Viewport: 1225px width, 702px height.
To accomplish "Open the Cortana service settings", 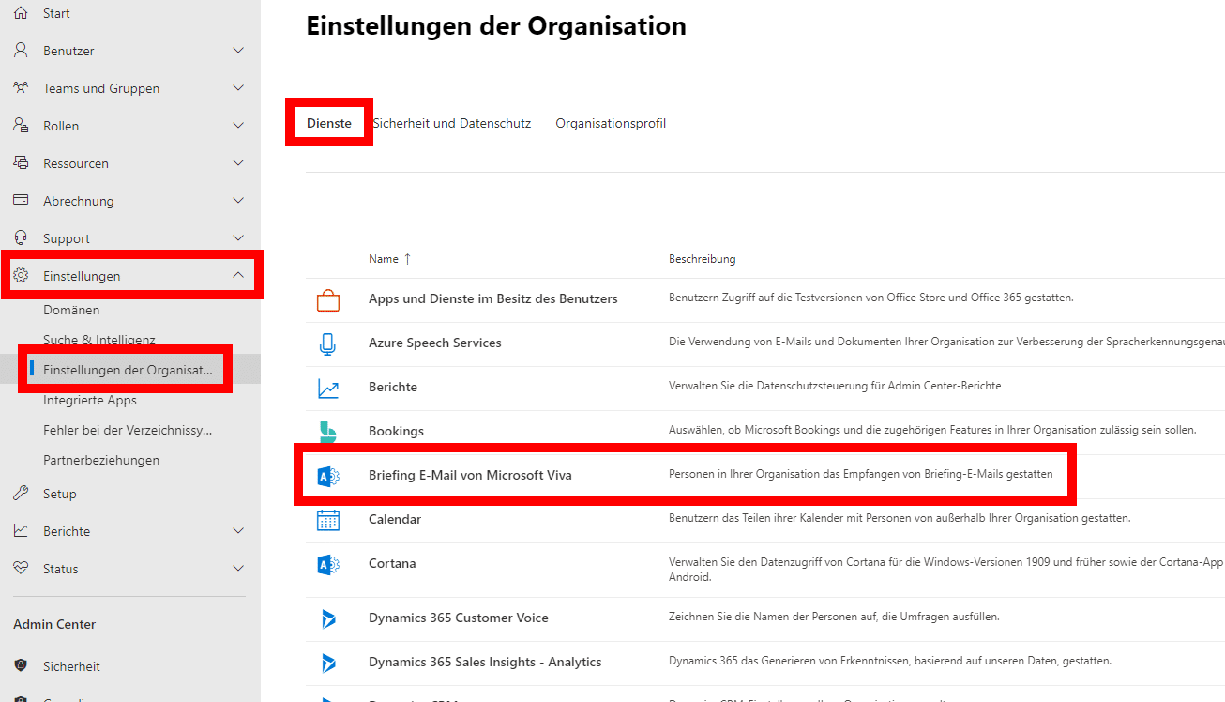I will pos(392,563).
